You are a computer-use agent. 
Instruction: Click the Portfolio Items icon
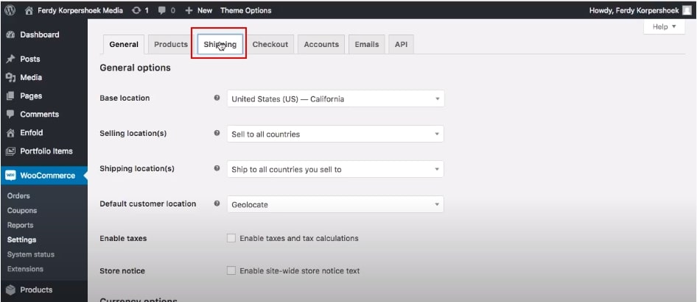(x=10, y=151)
